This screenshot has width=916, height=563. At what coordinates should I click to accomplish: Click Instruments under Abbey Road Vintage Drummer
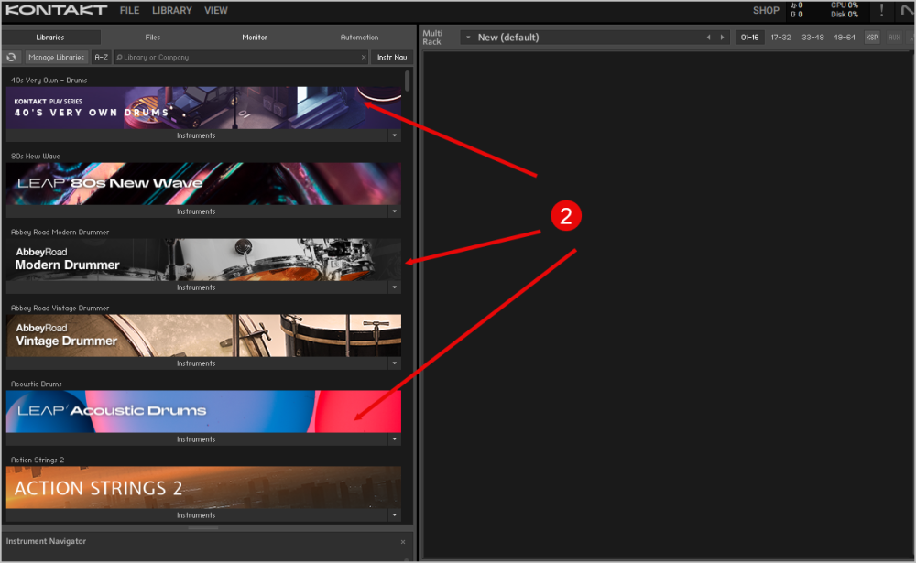click(x=196, y=363)
